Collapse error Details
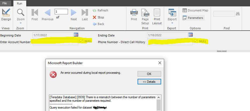This screenshot has height=111, width=250. pos(149,82)
